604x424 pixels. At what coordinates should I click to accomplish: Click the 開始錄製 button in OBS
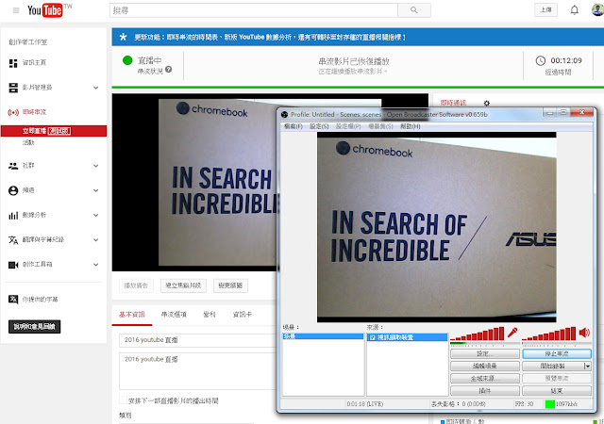click(553, 366)
